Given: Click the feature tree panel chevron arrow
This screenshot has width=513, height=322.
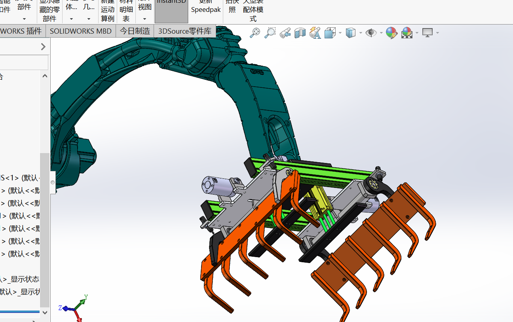Looking at the screenshot, I should click(x=43, y=47).
